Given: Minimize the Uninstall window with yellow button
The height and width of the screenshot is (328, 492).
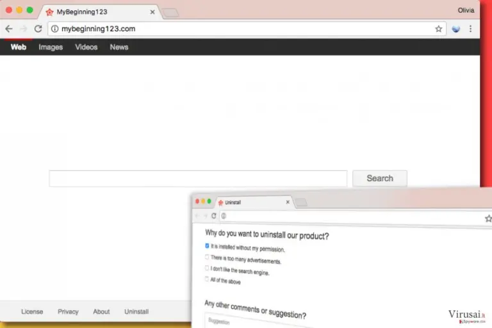Looking at the screenshot, I should [203, 201].
